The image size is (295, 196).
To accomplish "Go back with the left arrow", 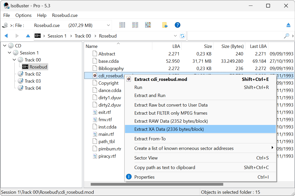I will click(6, 36).
